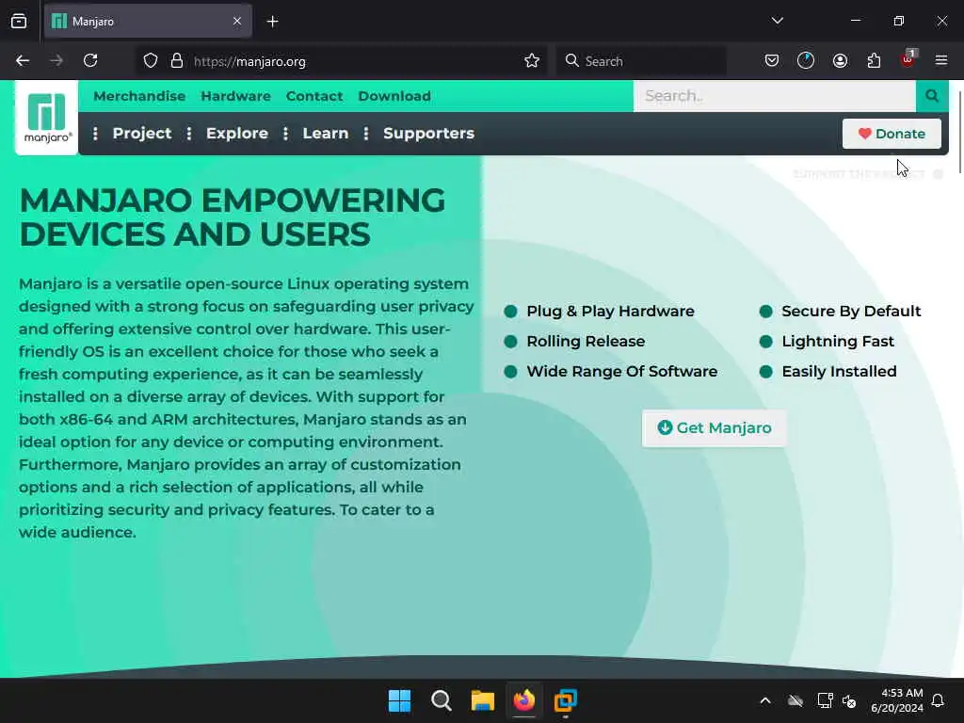This screenshot has width=964, height=723.
Task: Click the 'Lightning Fast' feature text
Action: [x=838, y=341]
